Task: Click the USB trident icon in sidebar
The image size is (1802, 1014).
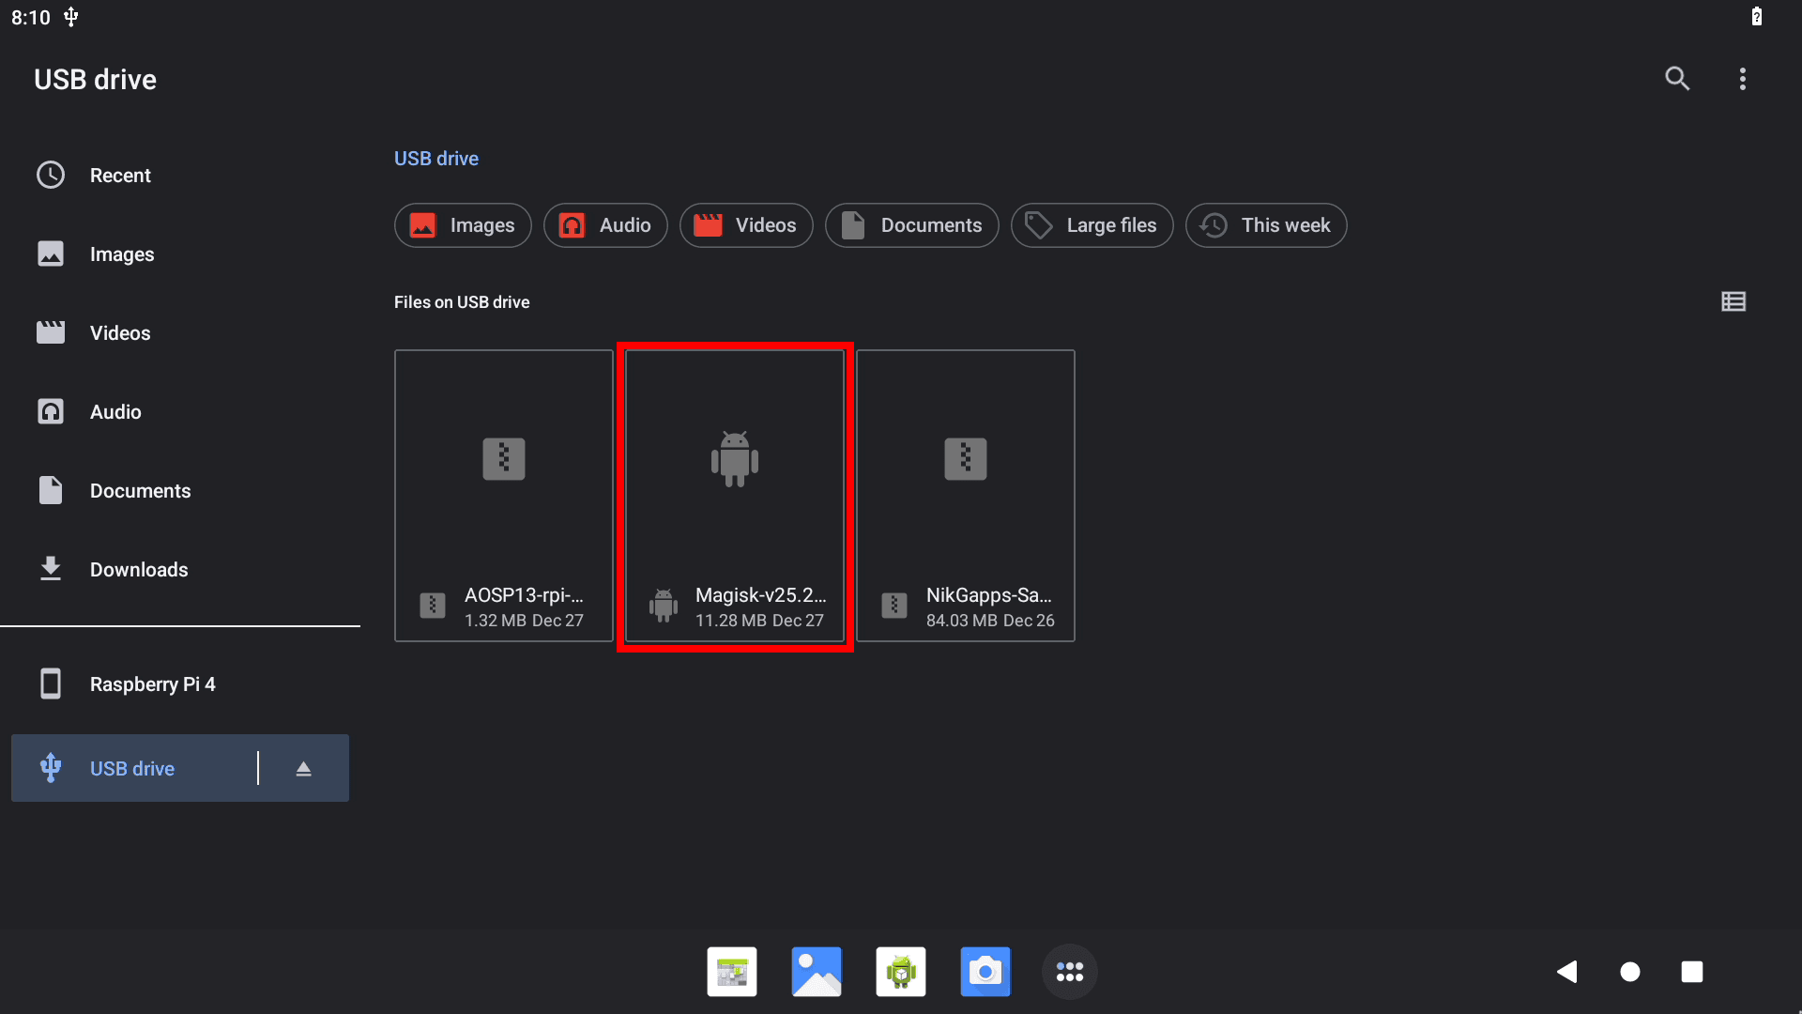Action: [x=51, y=768]
